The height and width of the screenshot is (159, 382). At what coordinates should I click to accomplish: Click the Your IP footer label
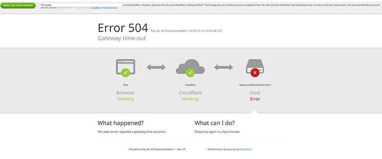pos(181,149)
